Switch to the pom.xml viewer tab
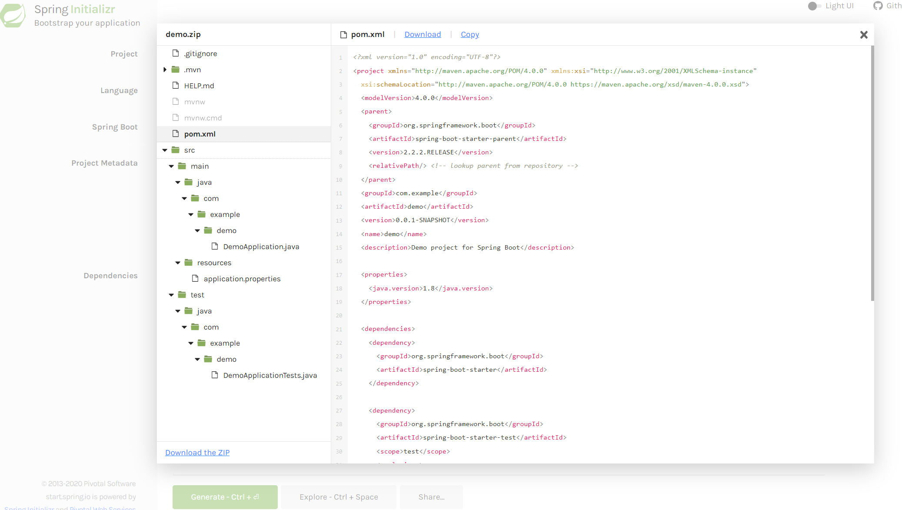902x510 pixels. coord(368,34)
